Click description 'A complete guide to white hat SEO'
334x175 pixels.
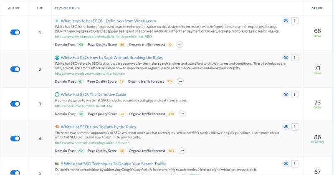tap(121, 100)
